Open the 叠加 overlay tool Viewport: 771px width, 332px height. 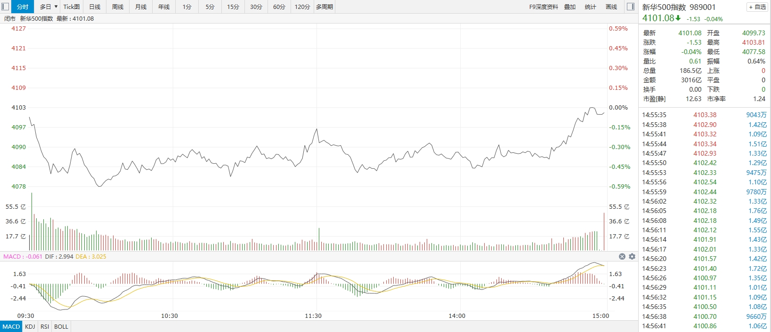pos(570,7)
